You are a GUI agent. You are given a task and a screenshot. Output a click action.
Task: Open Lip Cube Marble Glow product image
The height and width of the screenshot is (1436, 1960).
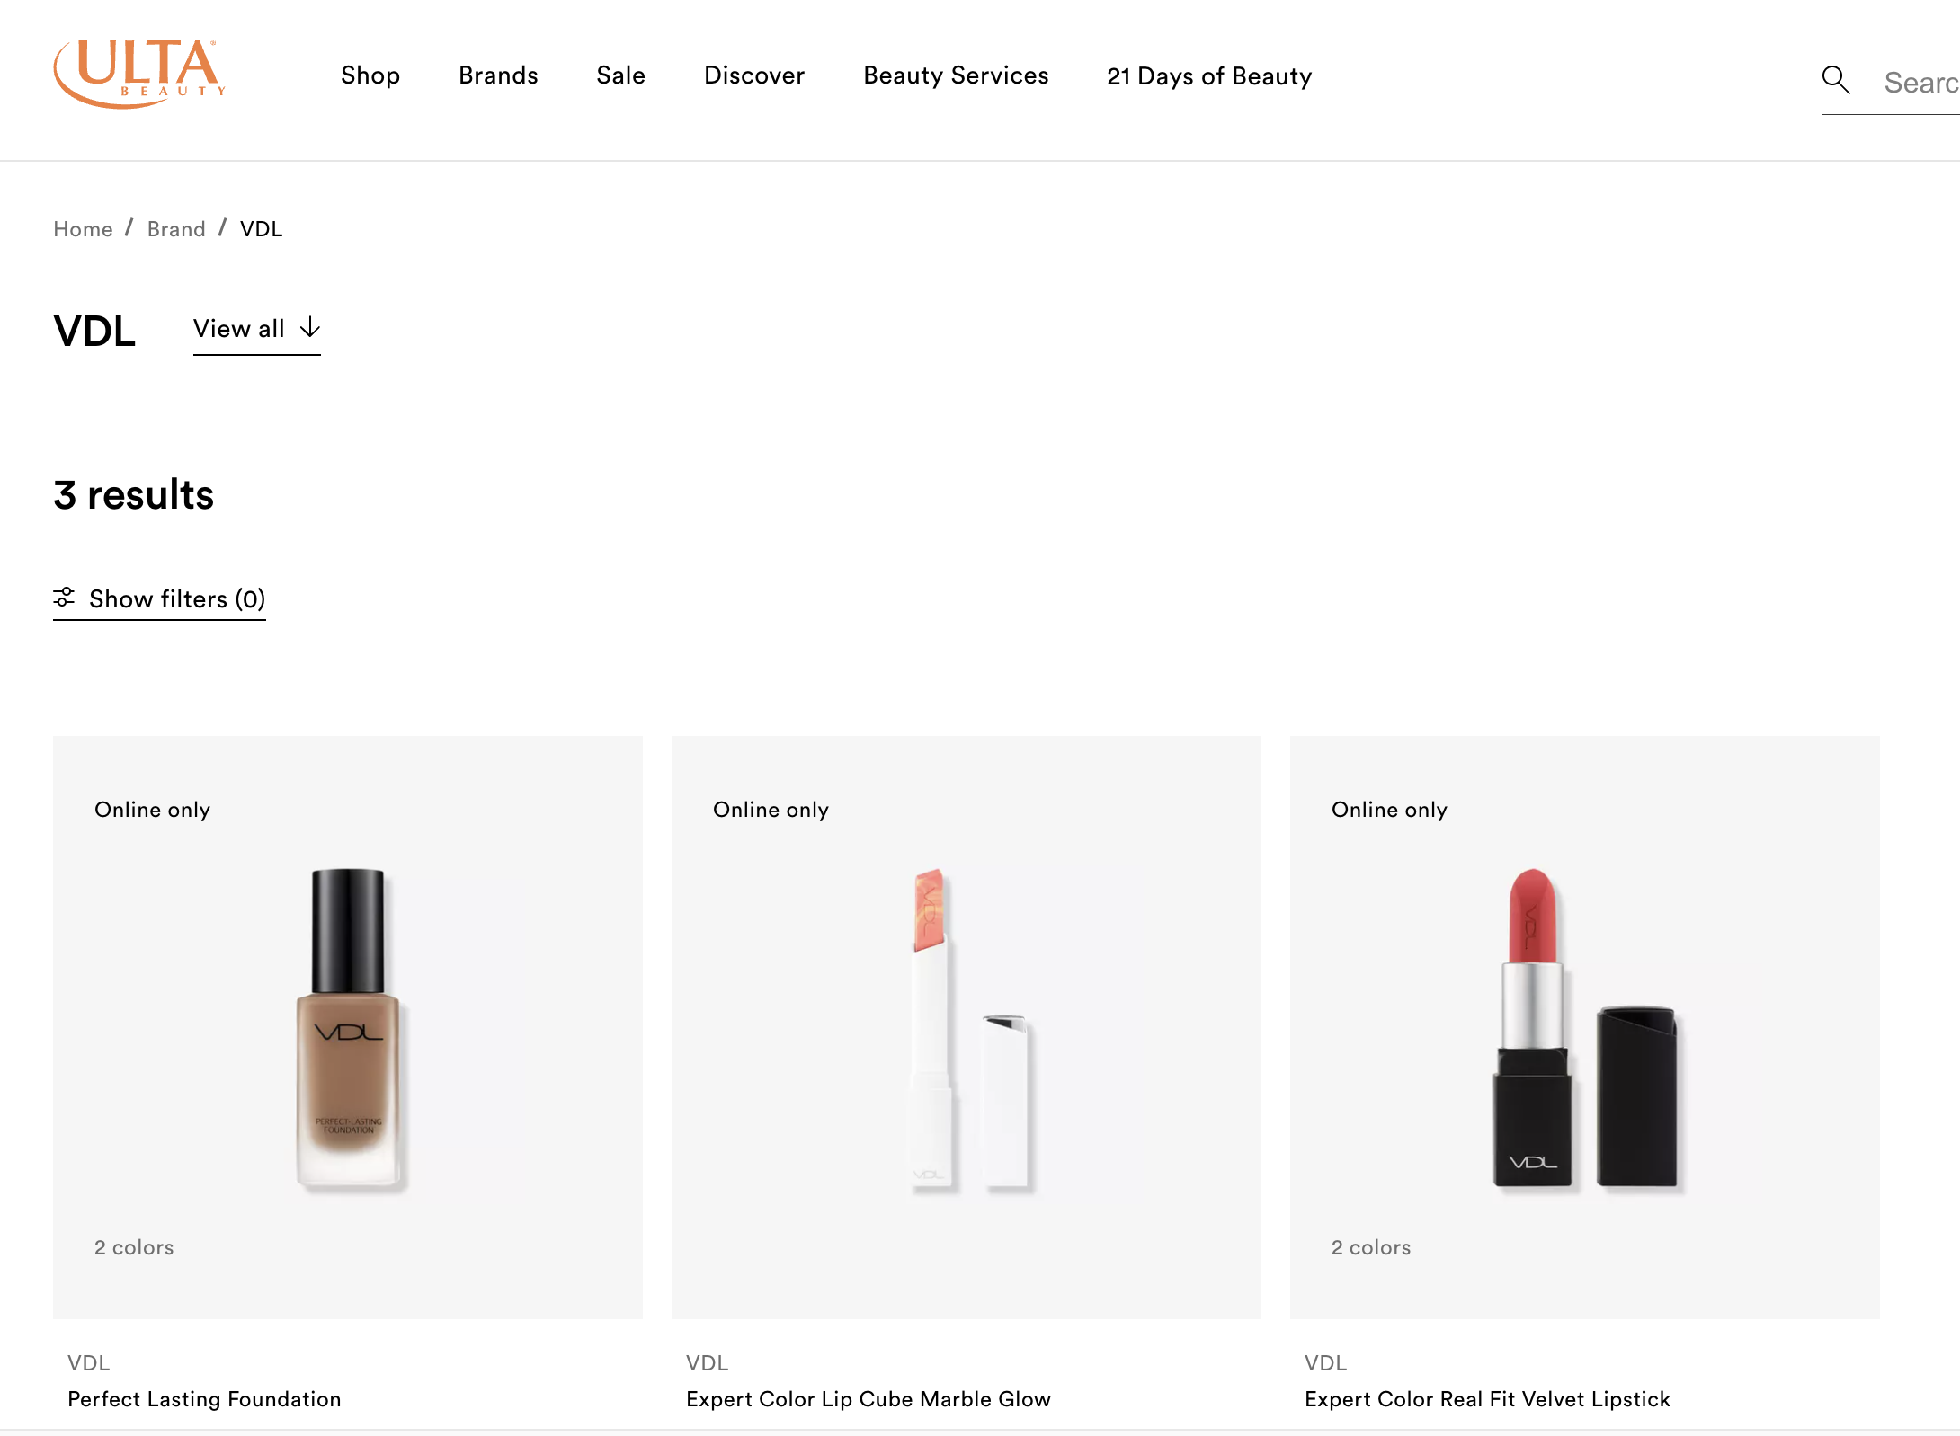pos(967,1027)
